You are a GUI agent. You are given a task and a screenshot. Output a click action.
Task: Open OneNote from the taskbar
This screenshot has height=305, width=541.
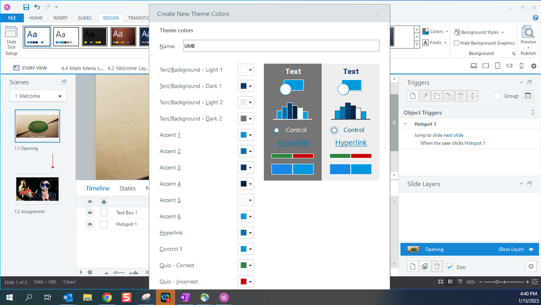coord(185,297)
